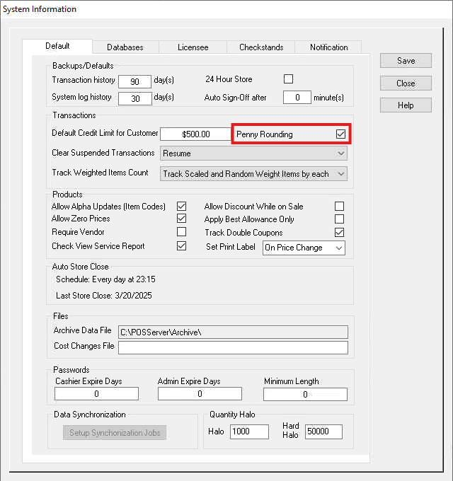The image size is (453, 481).
Task: Click the Save button
Action: 406,61
